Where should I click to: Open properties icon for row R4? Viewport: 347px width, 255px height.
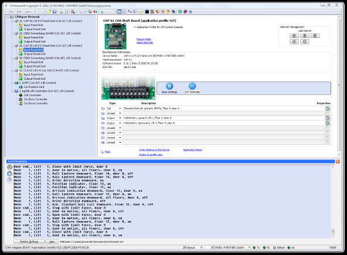coord(328,123)
